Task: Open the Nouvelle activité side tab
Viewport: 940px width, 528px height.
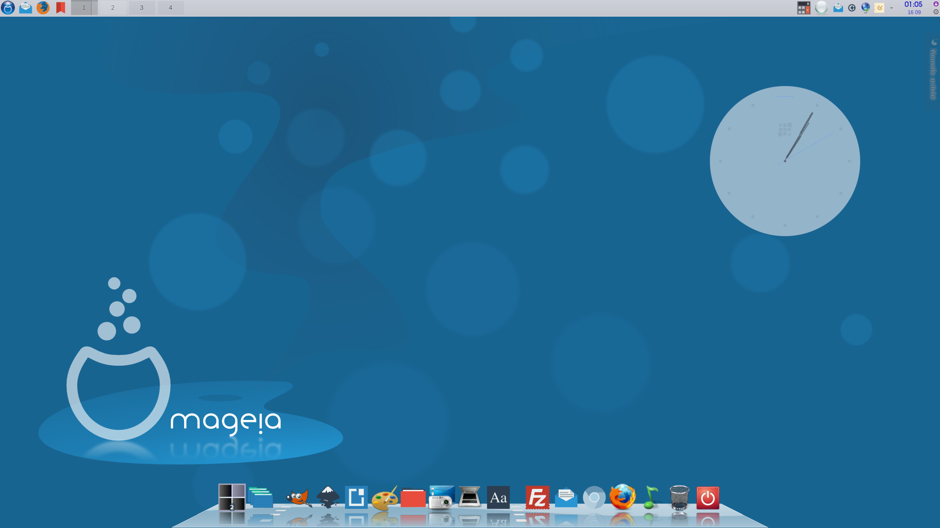Action: coord(933,70)
